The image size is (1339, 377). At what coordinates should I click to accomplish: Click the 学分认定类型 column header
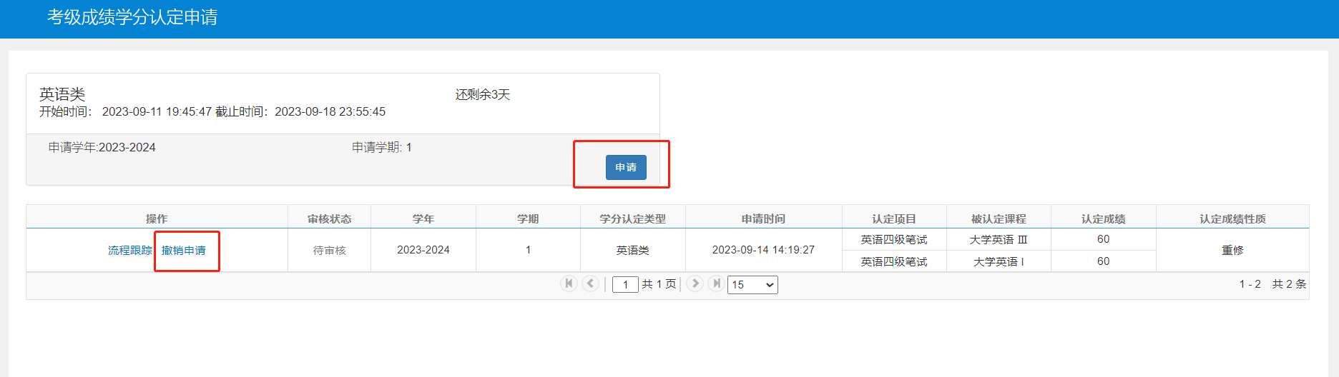tap(633, 218)
